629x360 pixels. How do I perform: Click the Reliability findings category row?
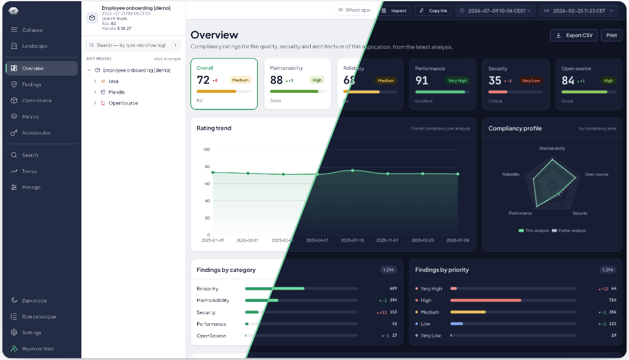coord(297,288)
